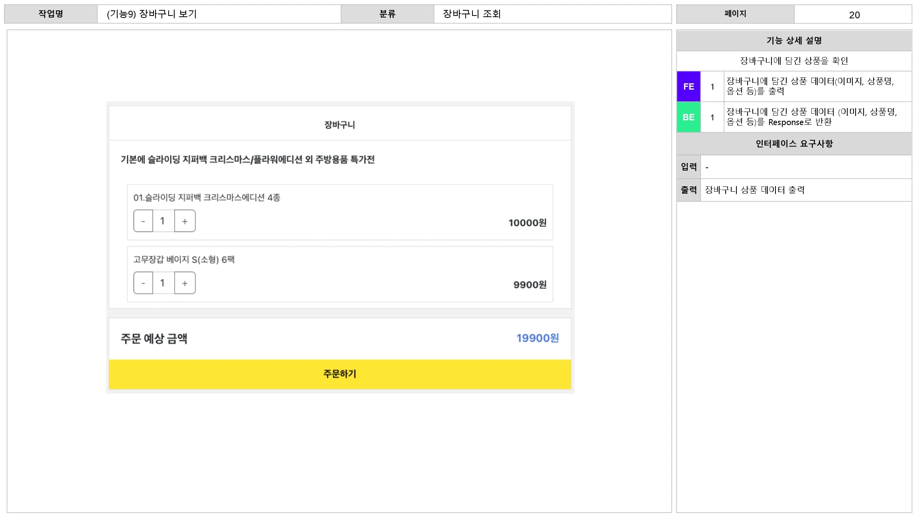This screenshot has height=518, width=921.
Task: Click the 페이지 header cell
Action: point(735,14)
